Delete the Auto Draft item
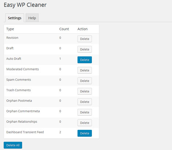 click(x=85, y=60)
